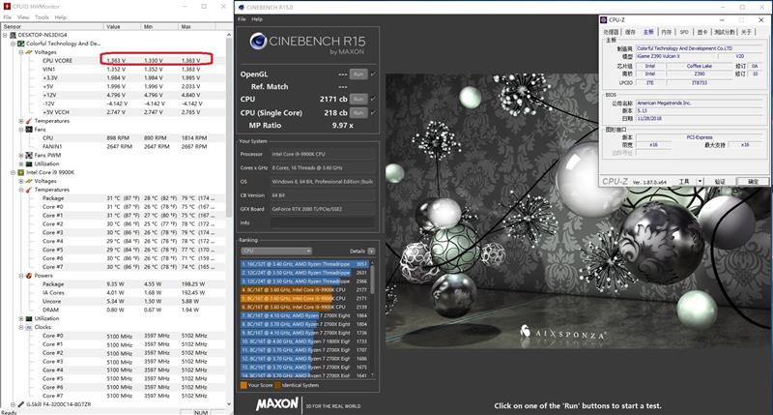Select the 2177 Intel Core i9-9900K ranking entry
The height and width of the screenshot is (415, 773).
304,289
